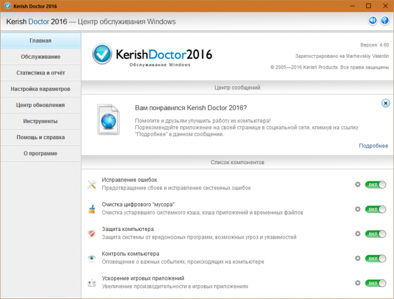Click the copyright Kerish Products text

coord(329,67)
